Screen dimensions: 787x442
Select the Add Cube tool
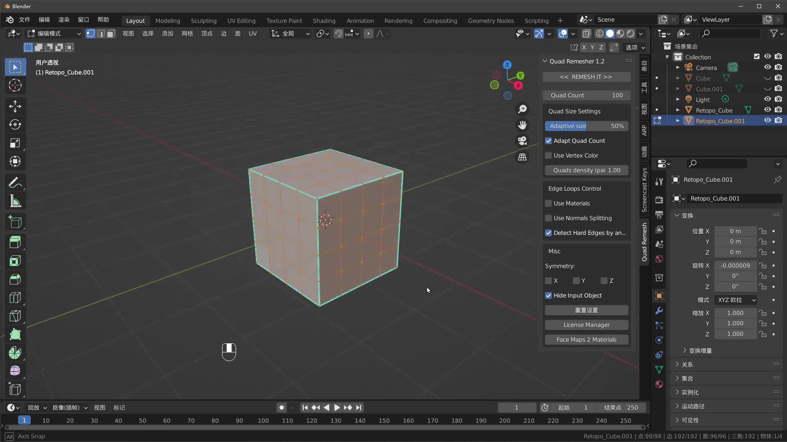point(15,222)
